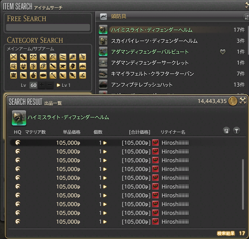Open the filter funnel icon in search results
Screen dimensions: 249x239
237,130
